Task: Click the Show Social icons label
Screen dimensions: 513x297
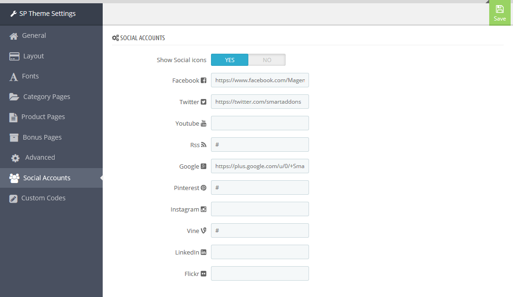Action: 182,60
